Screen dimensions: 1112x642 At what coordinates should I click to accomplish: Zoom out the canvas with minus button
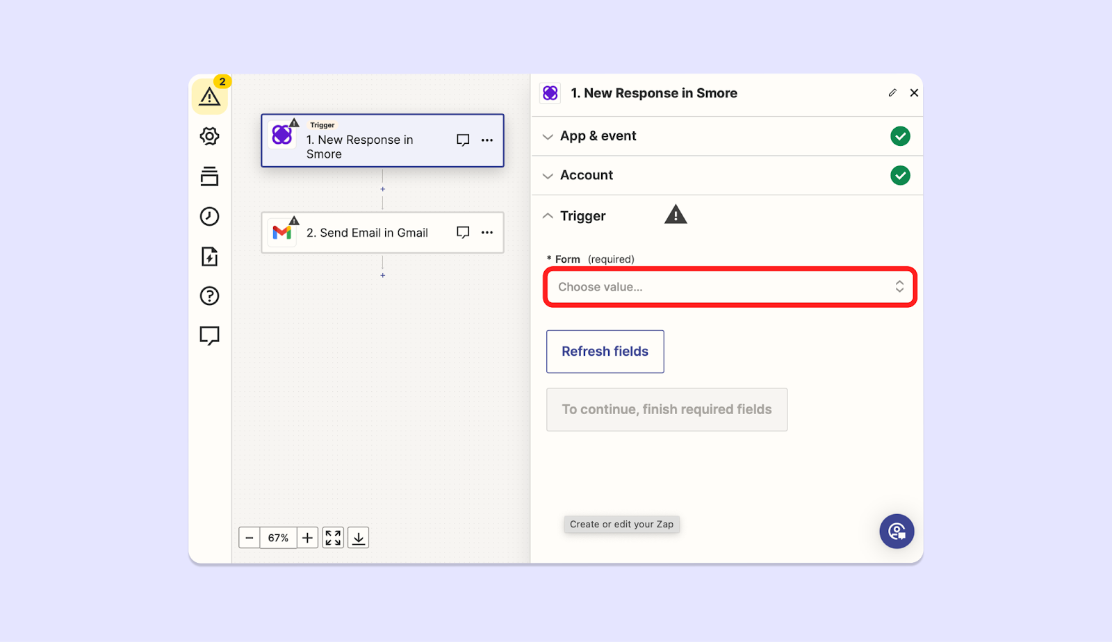tap(250, 538)
